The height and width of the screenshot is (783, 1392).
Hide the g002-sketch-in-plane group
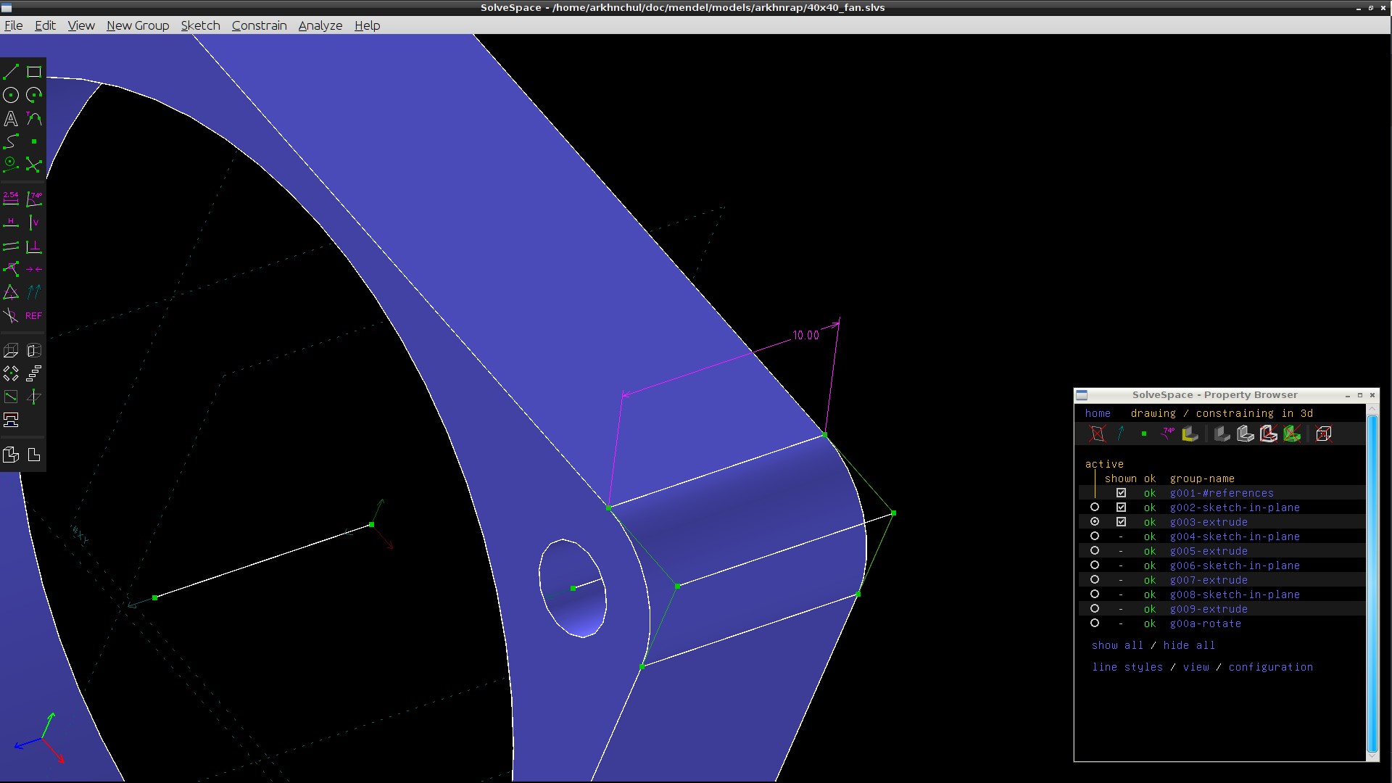click(x=1121, y=507)
